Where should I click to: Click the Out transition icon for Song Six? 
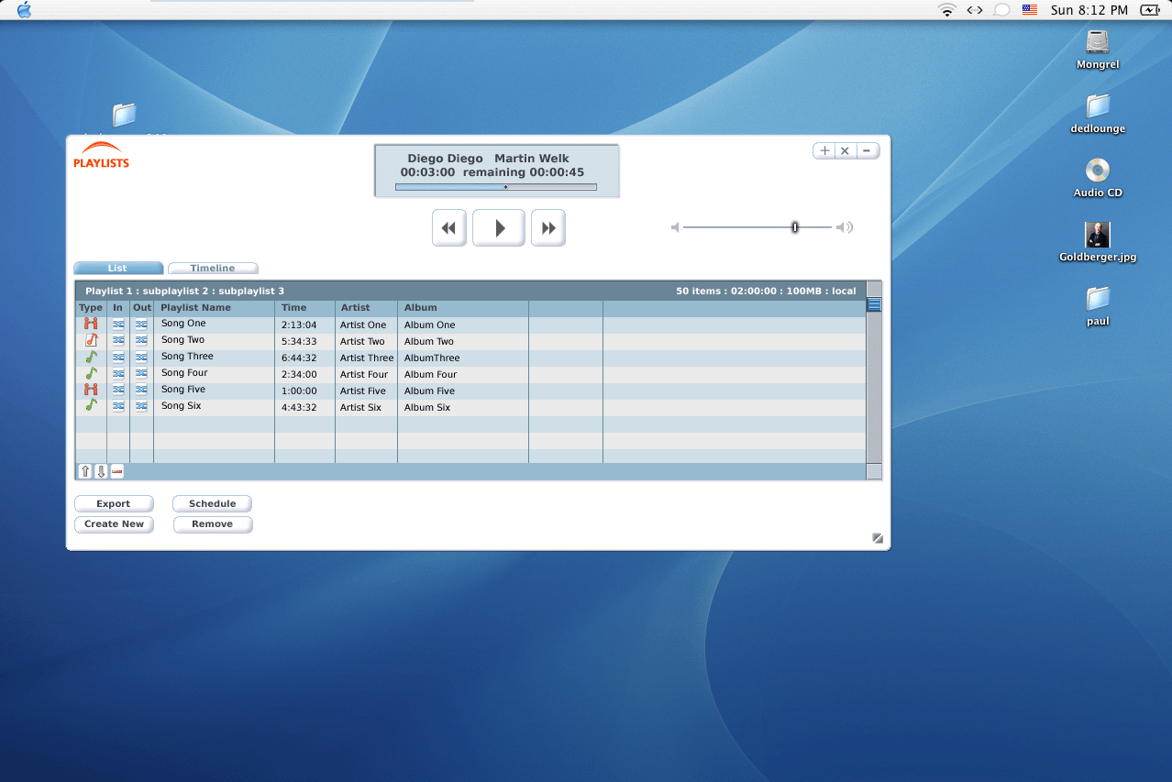pyautogui.click(x=141, y=405)
